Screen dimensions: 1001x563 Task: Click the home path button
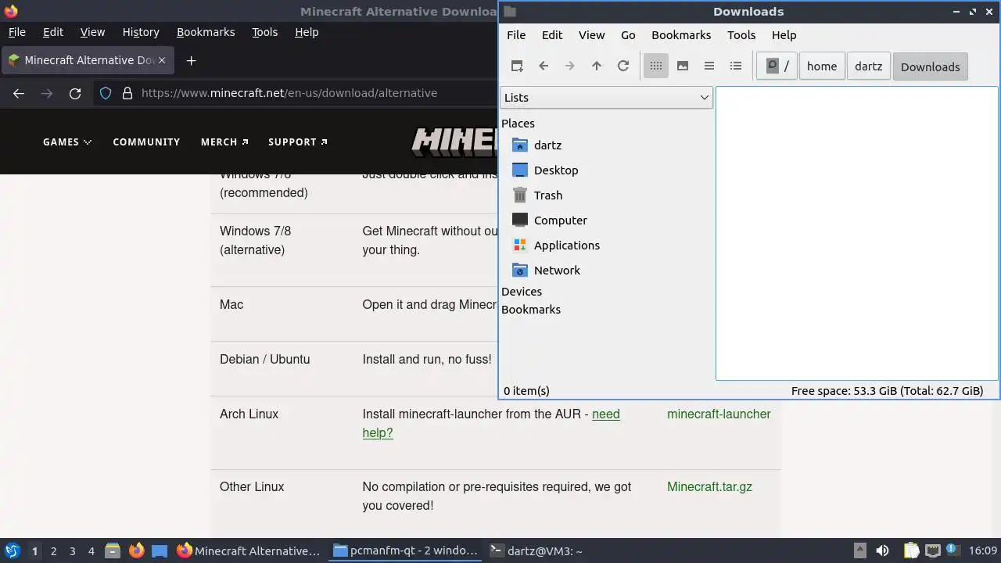click(x=822, y=66)
